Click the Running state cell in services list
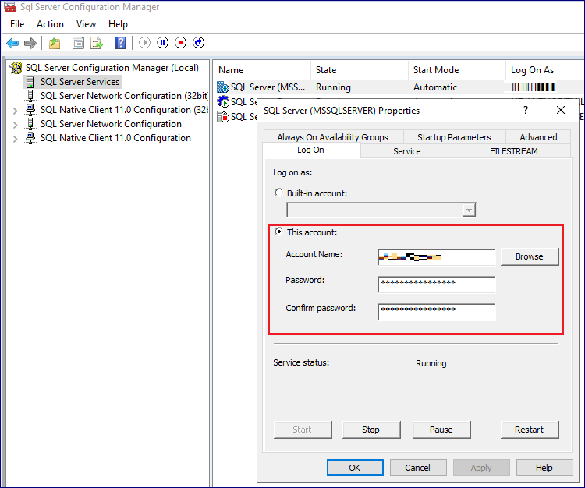Viewport: 585px width, 488px height. pos(333,87)
